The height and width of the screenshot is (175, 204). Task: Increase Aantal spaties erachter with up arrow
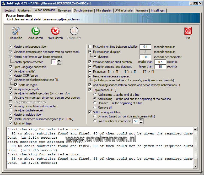coord(59,60)
